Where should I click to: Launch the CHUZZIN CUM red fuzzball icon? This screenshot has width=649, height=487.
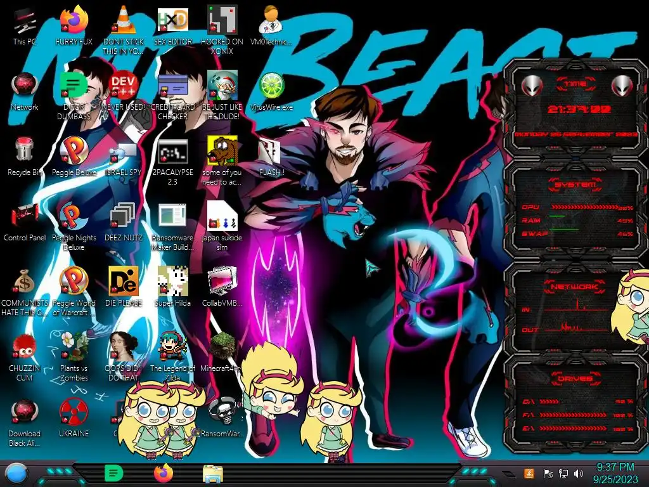25,347
